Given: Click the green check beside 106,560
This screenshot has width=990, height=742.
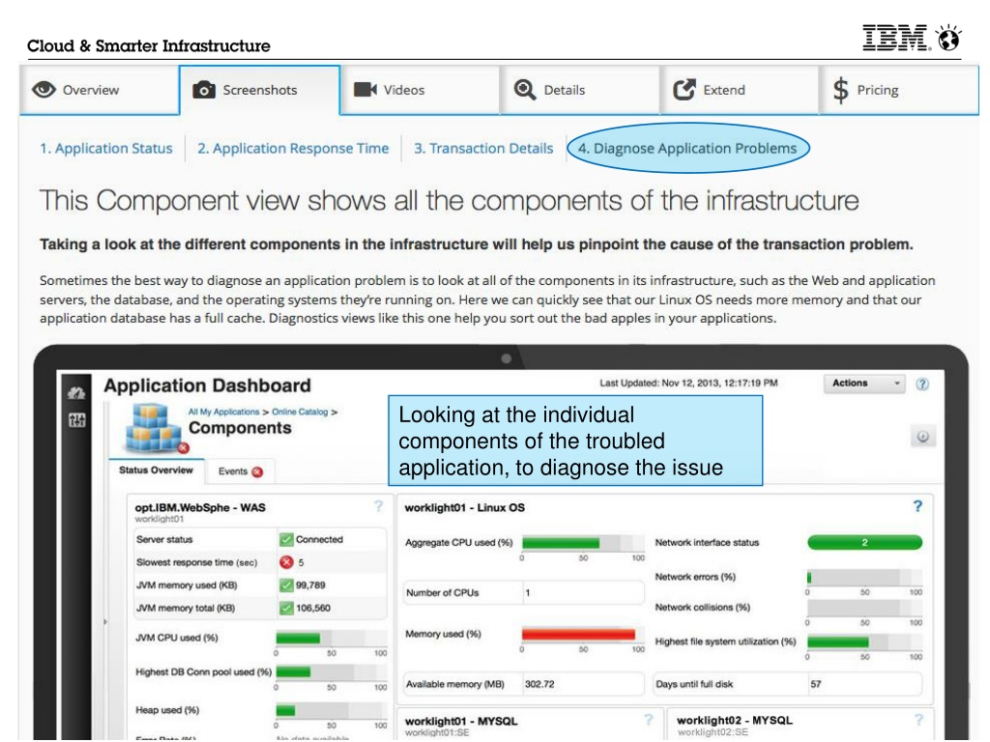Looking at the screenshot, I should click(x=286, y=609).
